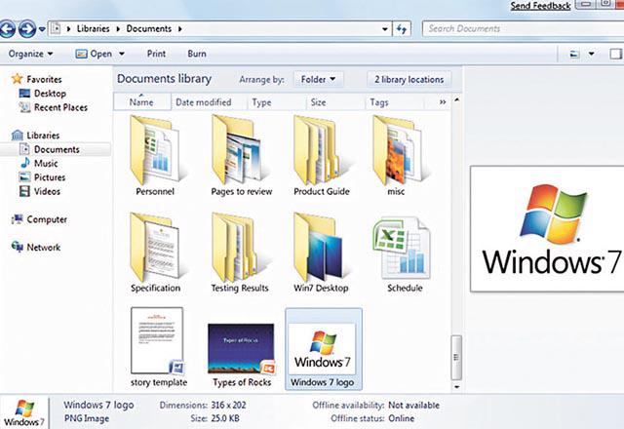Select Documents library in sidebar

50,149
